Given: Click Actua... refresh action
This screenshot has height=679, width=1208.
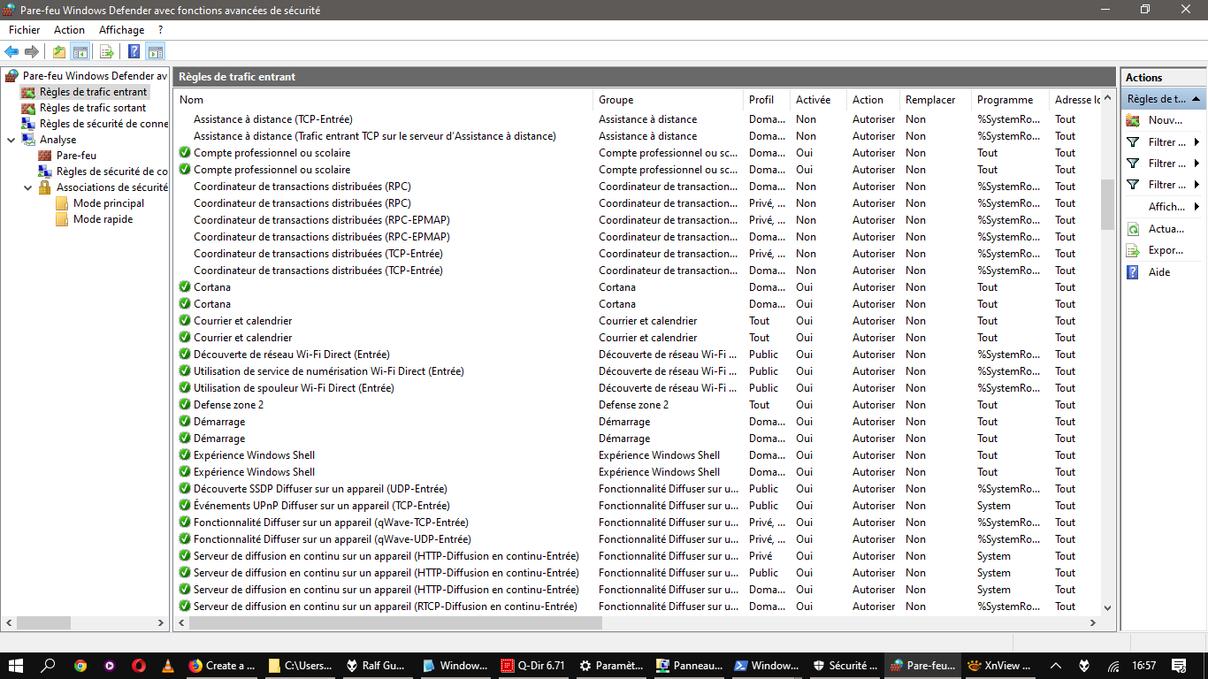Looking at the screenshot, I should tap(1166, 229).
